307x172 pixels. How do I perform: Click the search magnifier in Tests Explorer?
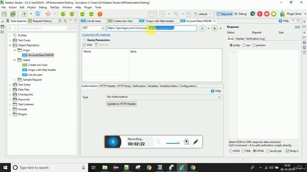[69, 28]
